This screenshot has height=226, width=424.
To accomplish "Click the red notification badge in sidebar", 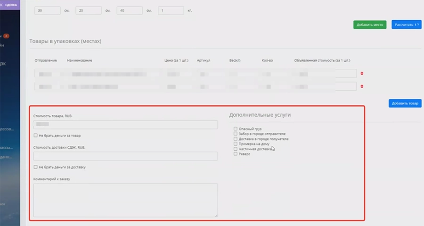I will (7, 36).
